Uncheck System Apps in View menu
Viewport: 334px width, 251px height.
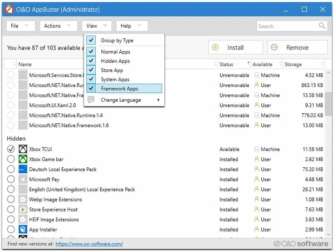[91, 79]
